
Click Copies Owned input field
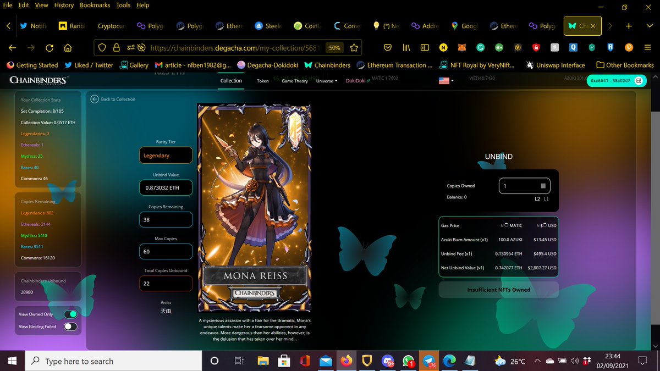pos(525,186)
